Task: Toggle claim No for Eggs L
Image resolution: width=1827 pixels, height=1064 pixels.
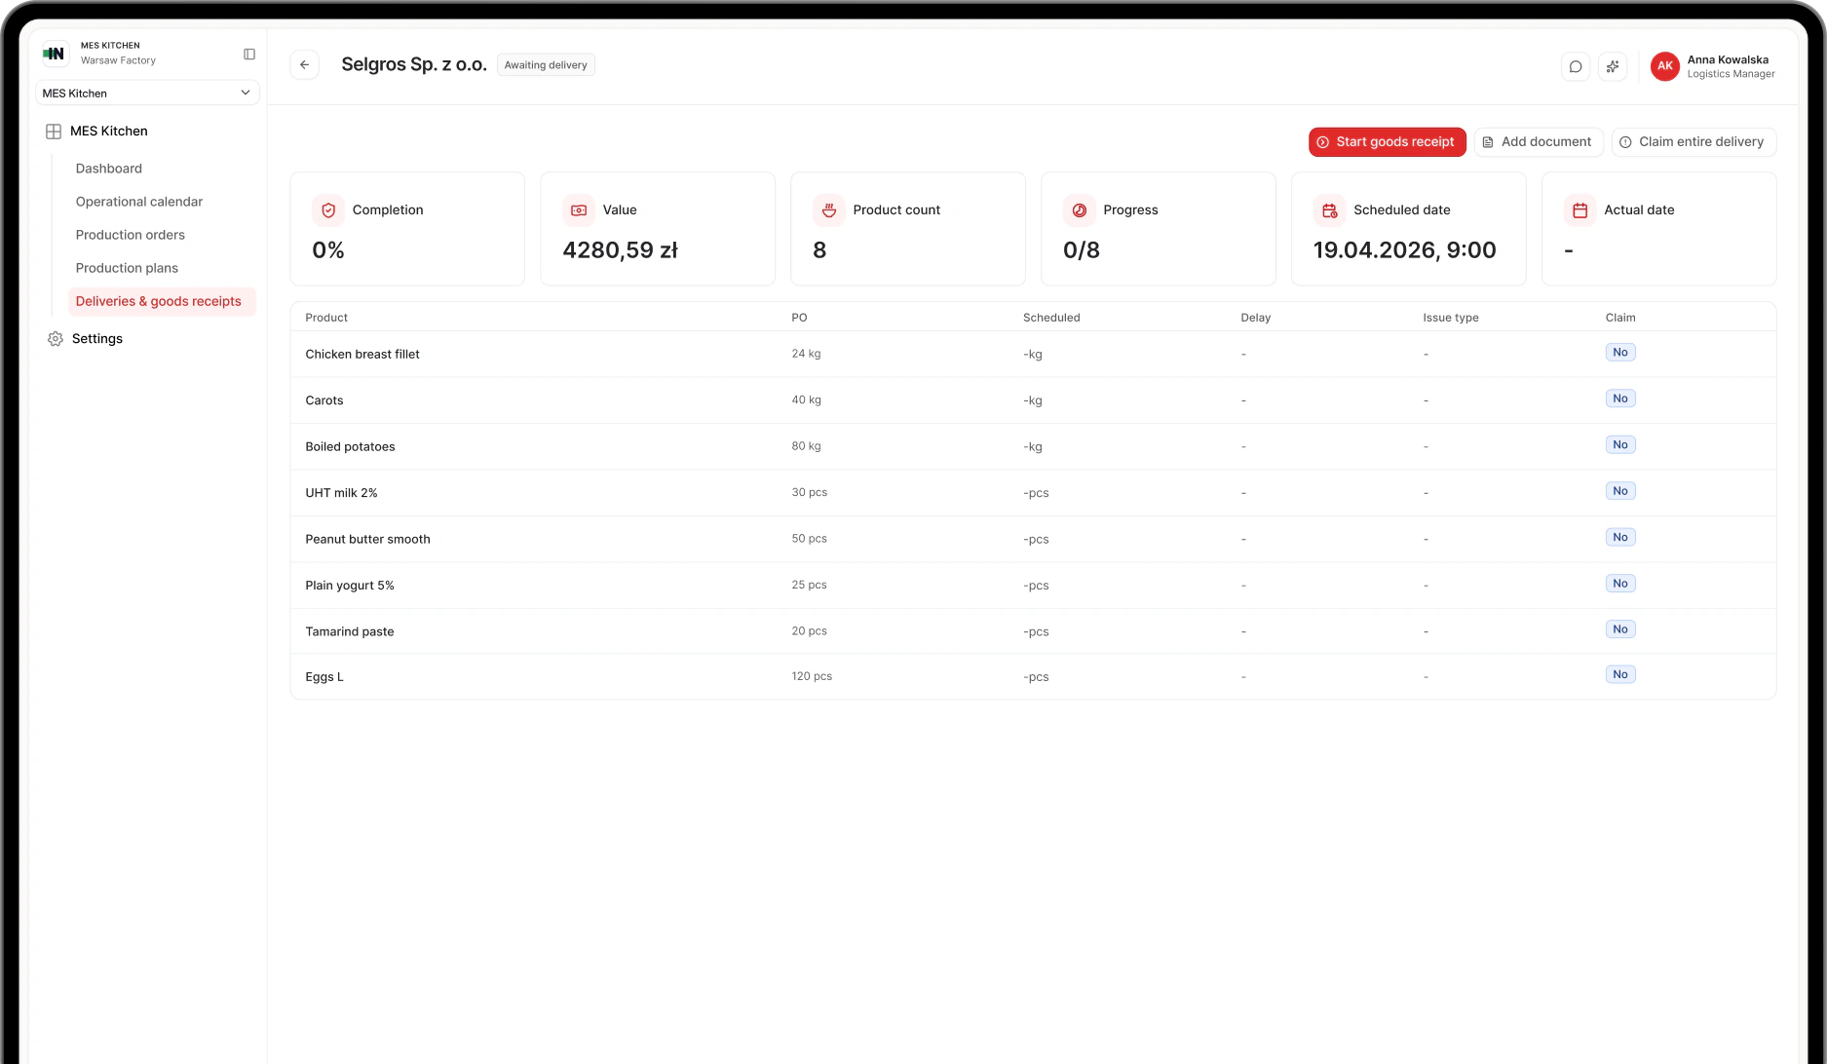Action: pos(1620,675)
